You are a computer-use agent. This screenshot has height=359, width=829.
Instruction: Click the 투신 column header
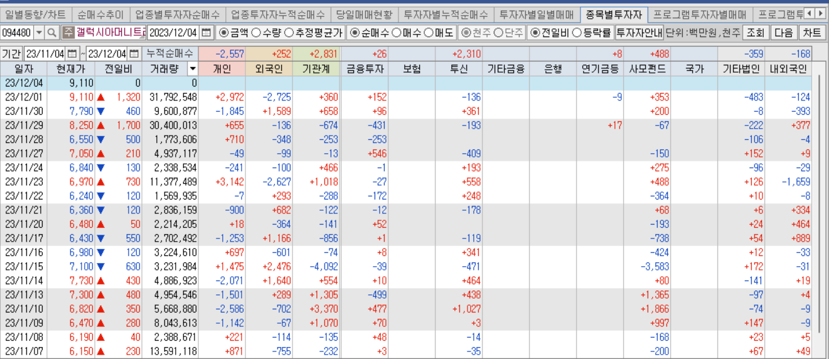coord(459,69)
